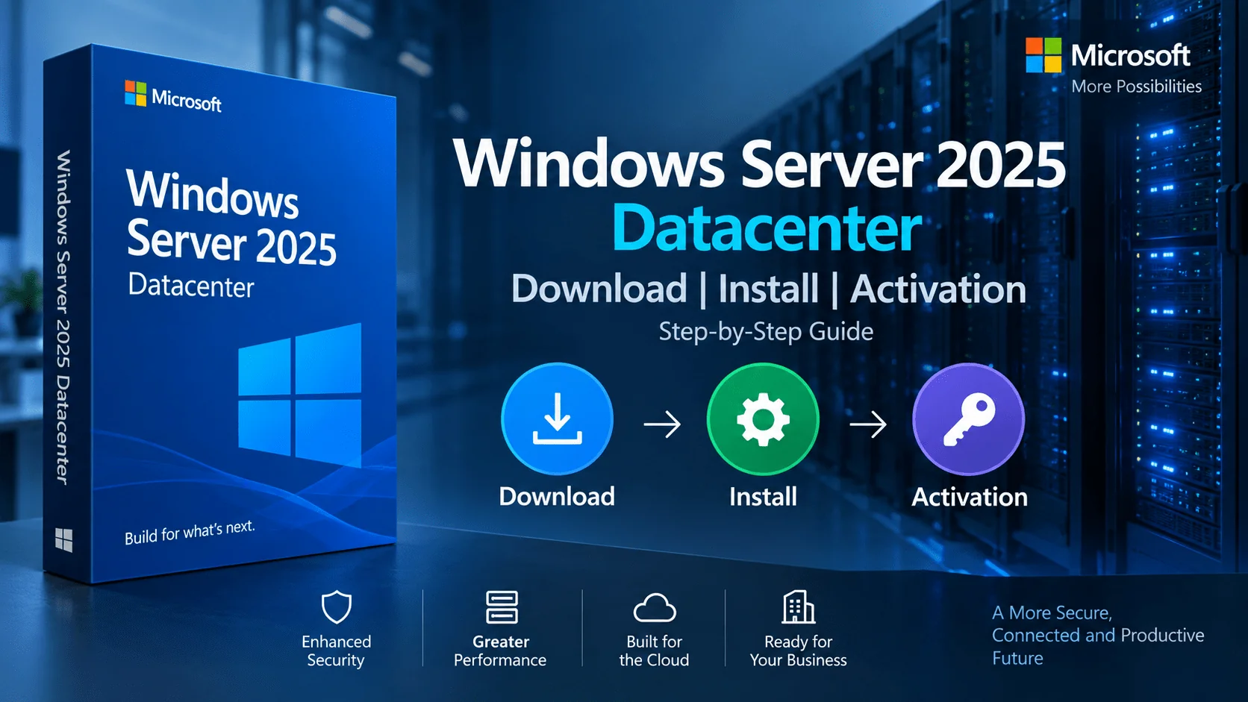Click the small Windows logo on box spine
The height and width of the screenshot is (702, 1248).
[x=64, y=540]
